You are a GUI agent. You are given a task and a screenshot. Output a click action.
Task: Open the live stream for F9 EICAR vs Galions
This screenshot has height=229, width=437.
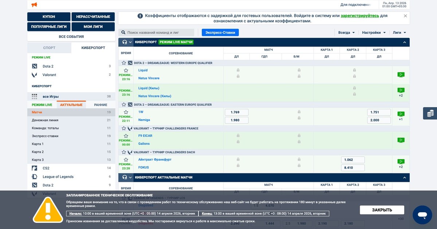(x=401, y=140)
